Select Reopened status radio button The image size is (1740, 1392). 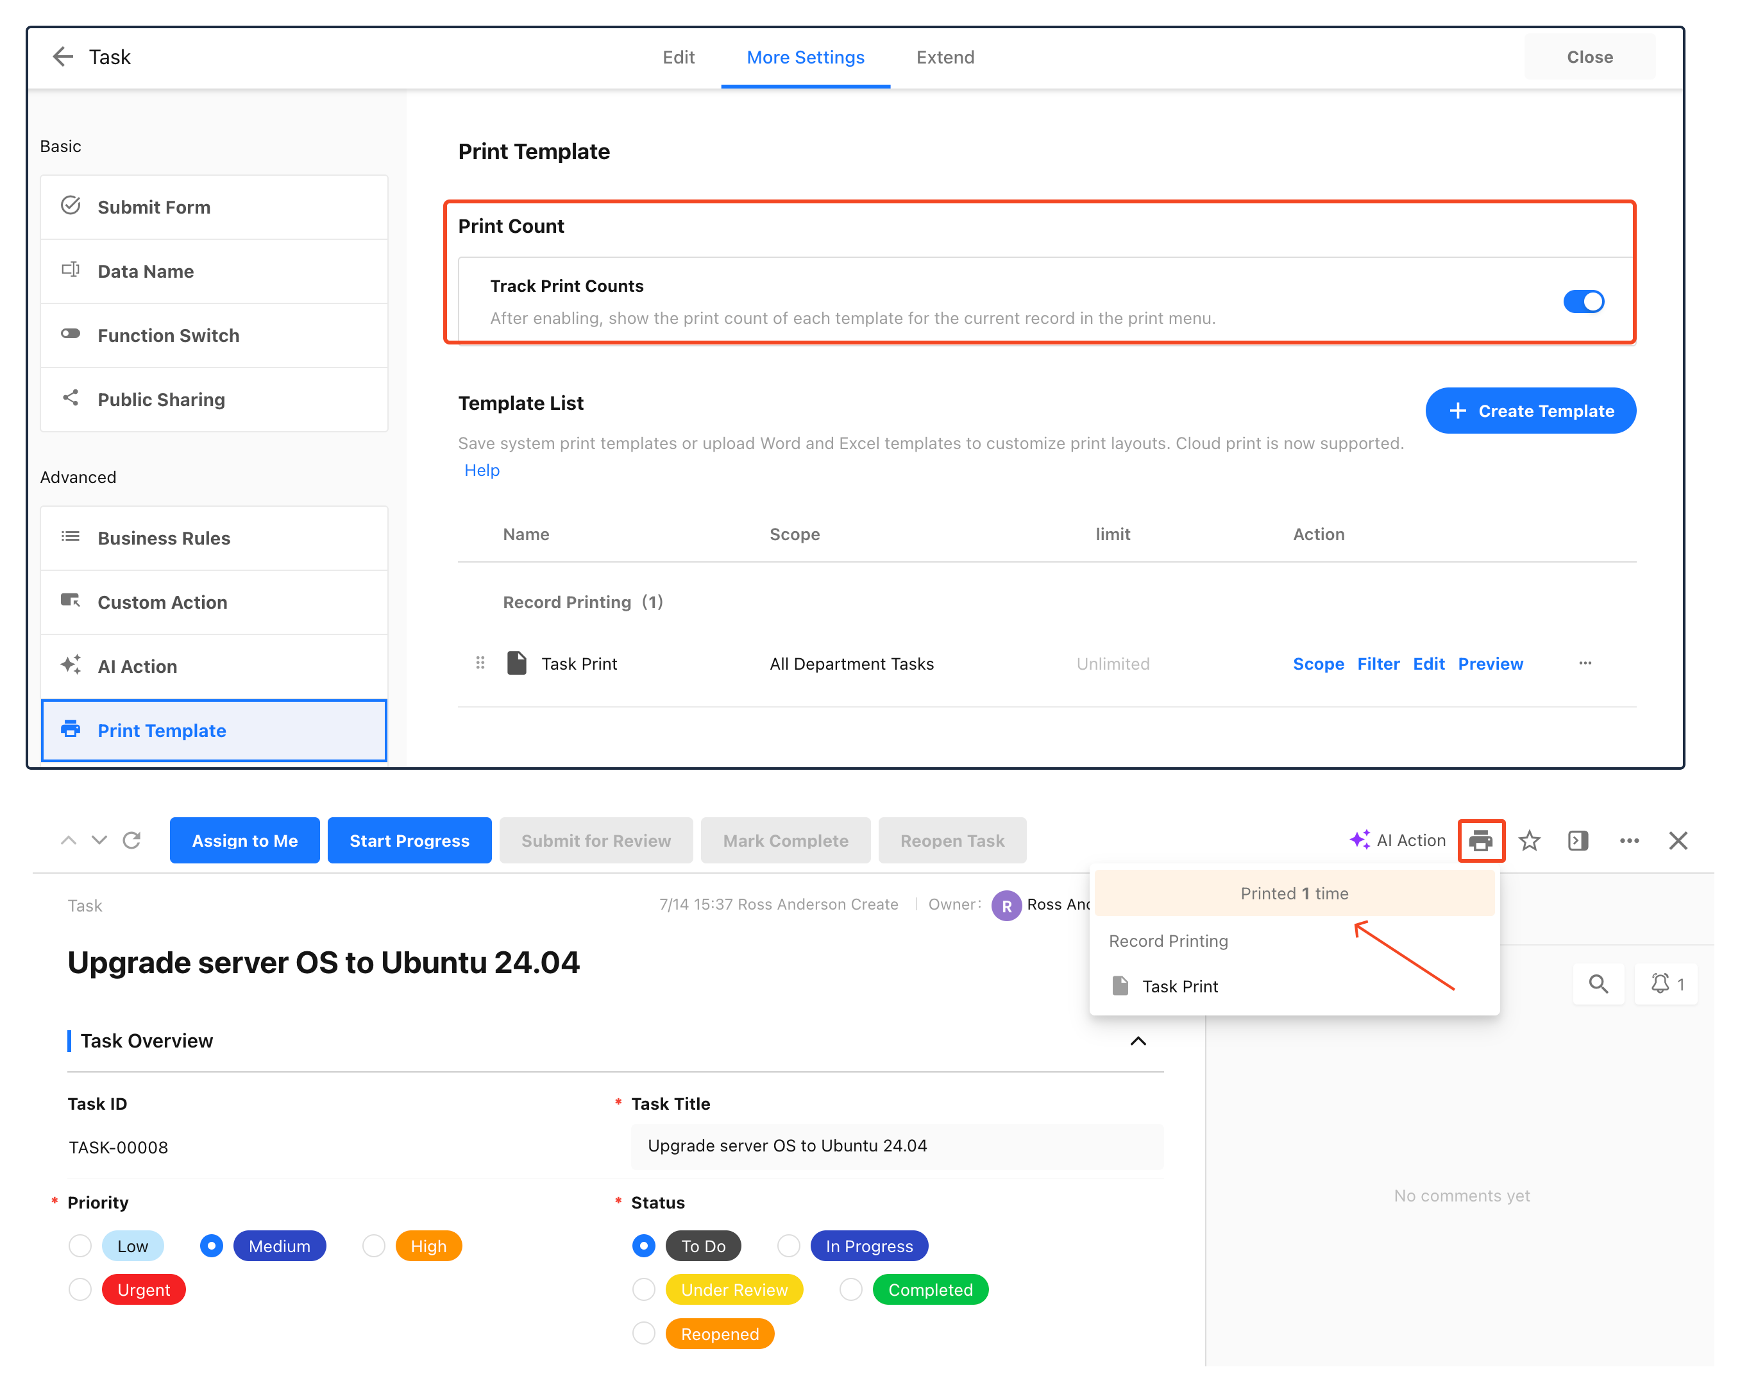coord(643,1333)
